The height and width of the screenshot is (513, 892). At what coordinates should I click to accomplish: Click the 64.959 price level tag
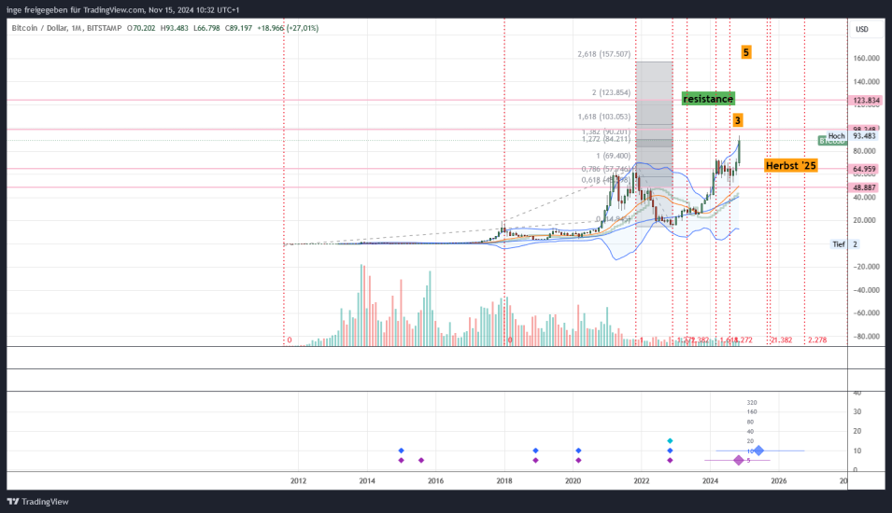(x=866, y=170)
